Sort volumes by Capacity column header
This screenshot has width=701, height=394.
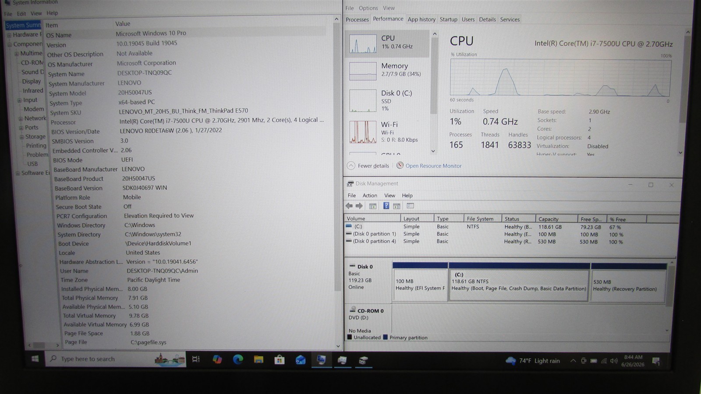pyautogui.click(x=556, y=219)
